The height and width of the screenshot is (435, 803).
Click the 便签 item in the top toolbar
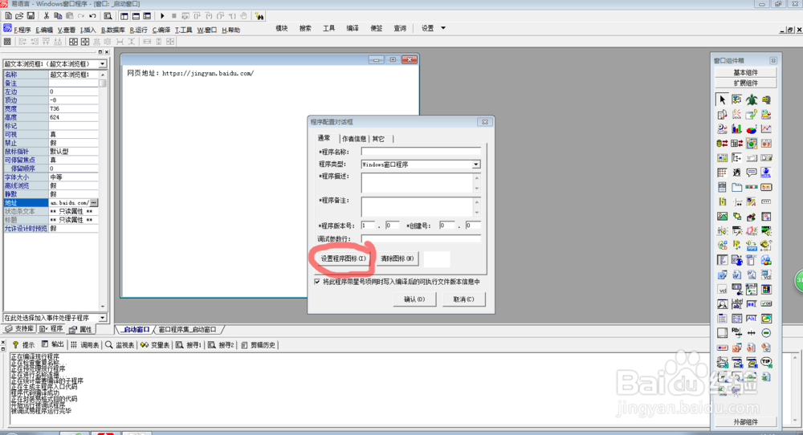(377, 28)
